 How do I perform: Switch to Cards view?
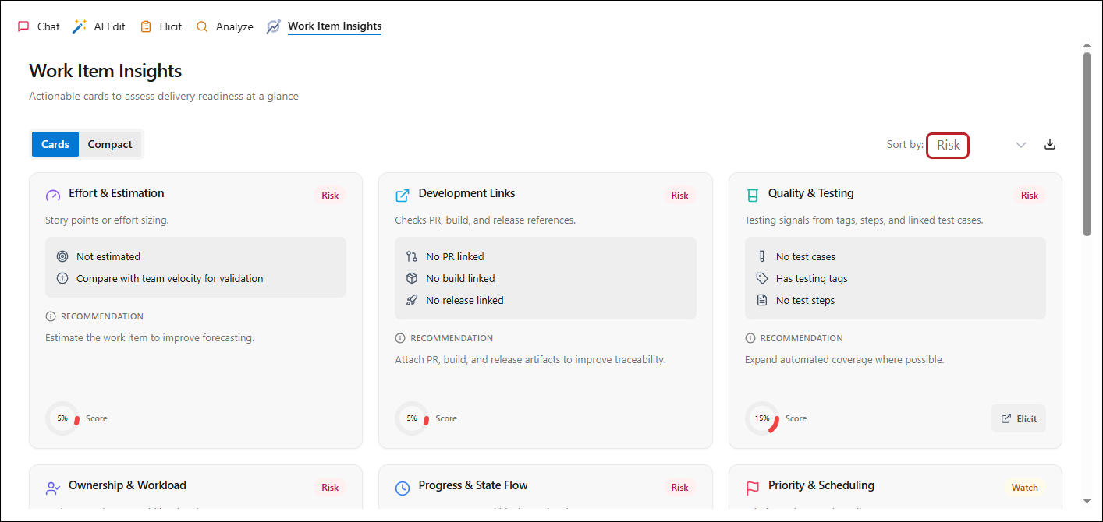pos(55,144)
